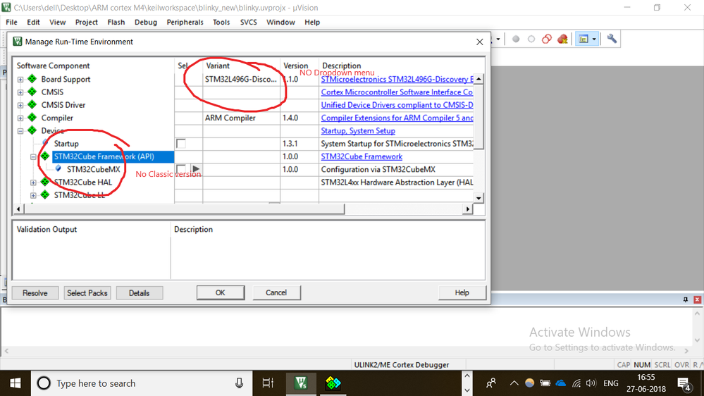Expand the Board Support tree node
This screenshot has height=396, width=704.
pyautogui.click(x=20, y=80)
